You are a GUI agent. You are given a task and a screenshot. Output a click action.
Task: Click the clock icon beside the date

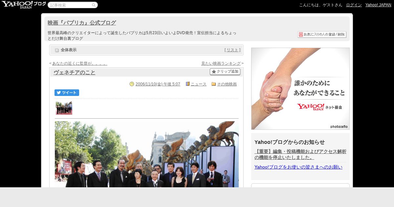(132, 84)
